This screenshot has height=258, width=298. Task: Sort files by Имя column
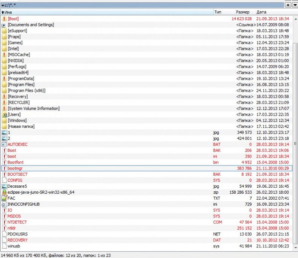point(8,12)
